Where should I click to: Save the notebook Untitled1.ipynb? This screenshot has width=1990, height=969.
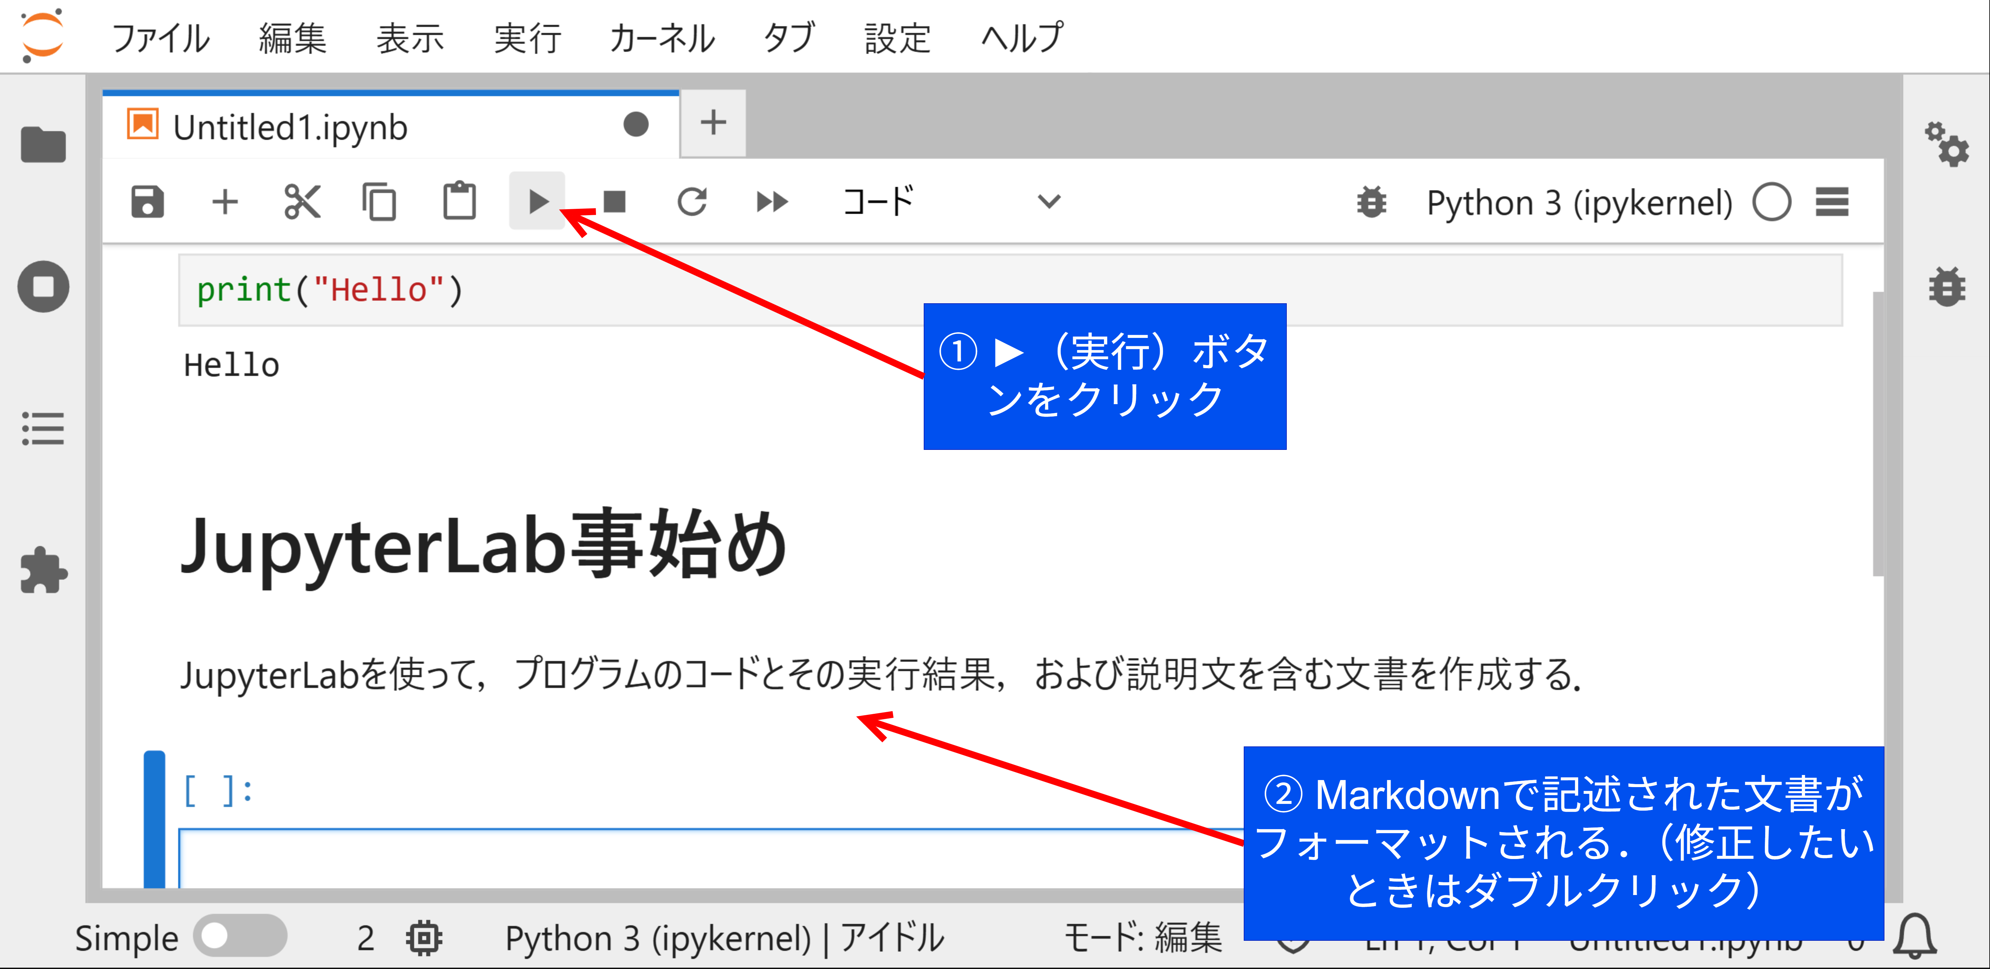[x=148, y=202]
